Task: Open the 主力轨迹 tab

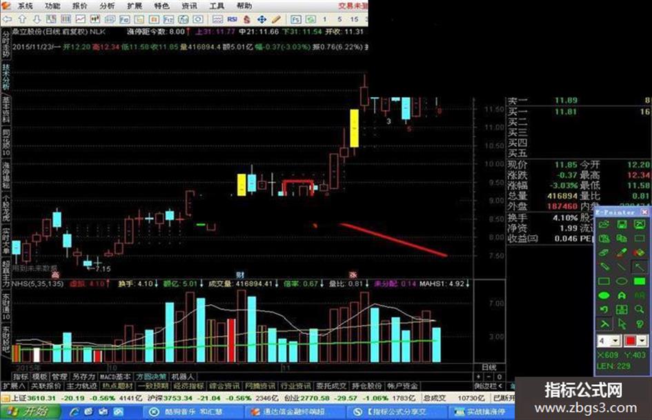Action: coord(81,386)
